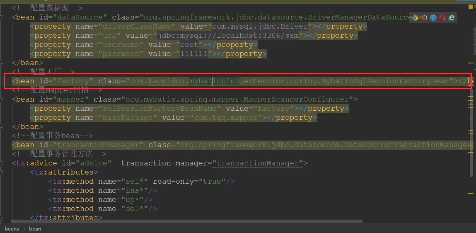Click MybatisSqlSessionFactoryBean class name text

pos(385,81)
